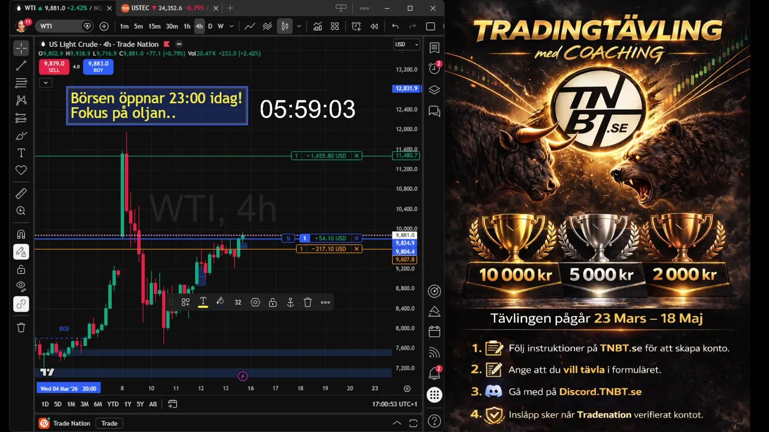Select the brush drawing tool
This screenshot has width=769, height=432.
21,136
